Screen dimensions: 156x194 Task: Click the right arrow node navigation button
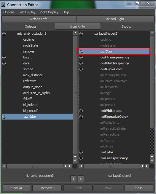coord(81,179)
